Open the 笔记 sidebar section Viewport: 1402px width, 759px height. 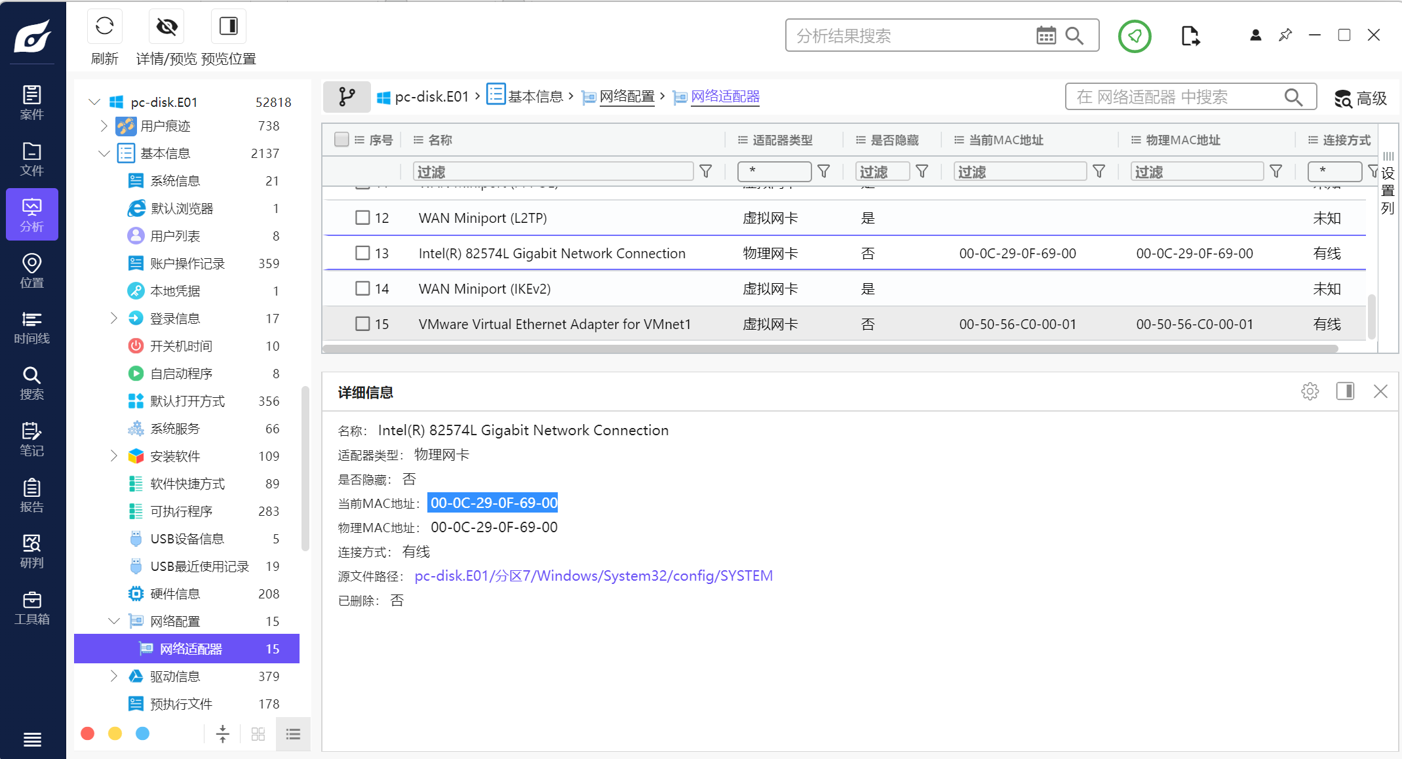(x=31, y=440)
